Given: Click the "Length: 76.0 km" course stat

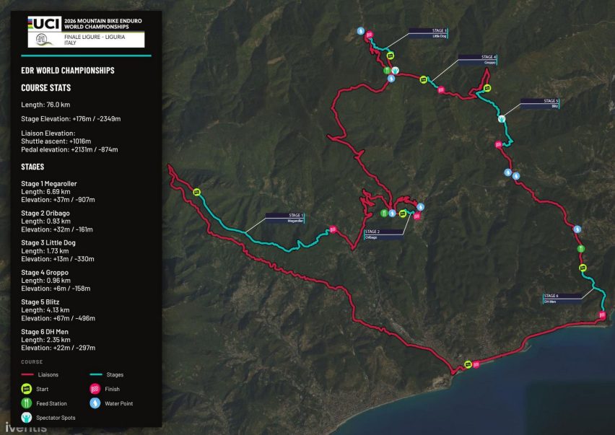Looking at the screenshot, I should (45, 105).
